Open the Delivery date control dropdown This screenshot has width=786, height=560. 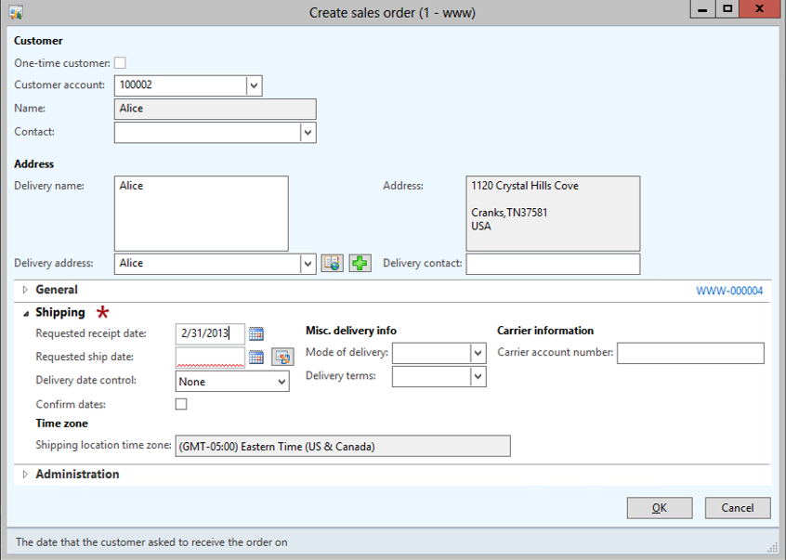click(x=281, y=382)
